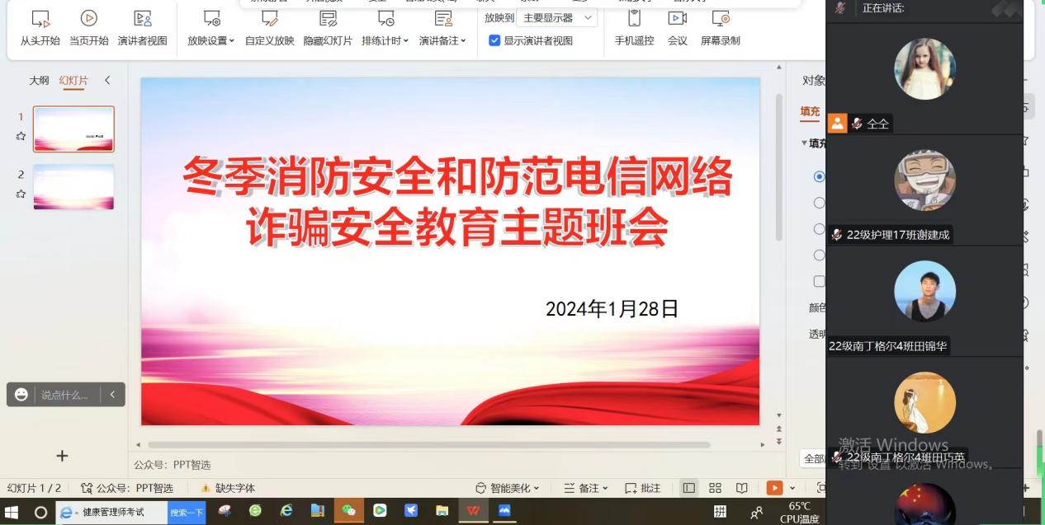Select the Fill (填充) tab

pyautogui.click(x=810, y=112)
